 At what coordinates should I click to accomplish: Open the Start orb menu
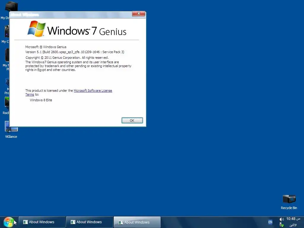[x=9, y=222]
